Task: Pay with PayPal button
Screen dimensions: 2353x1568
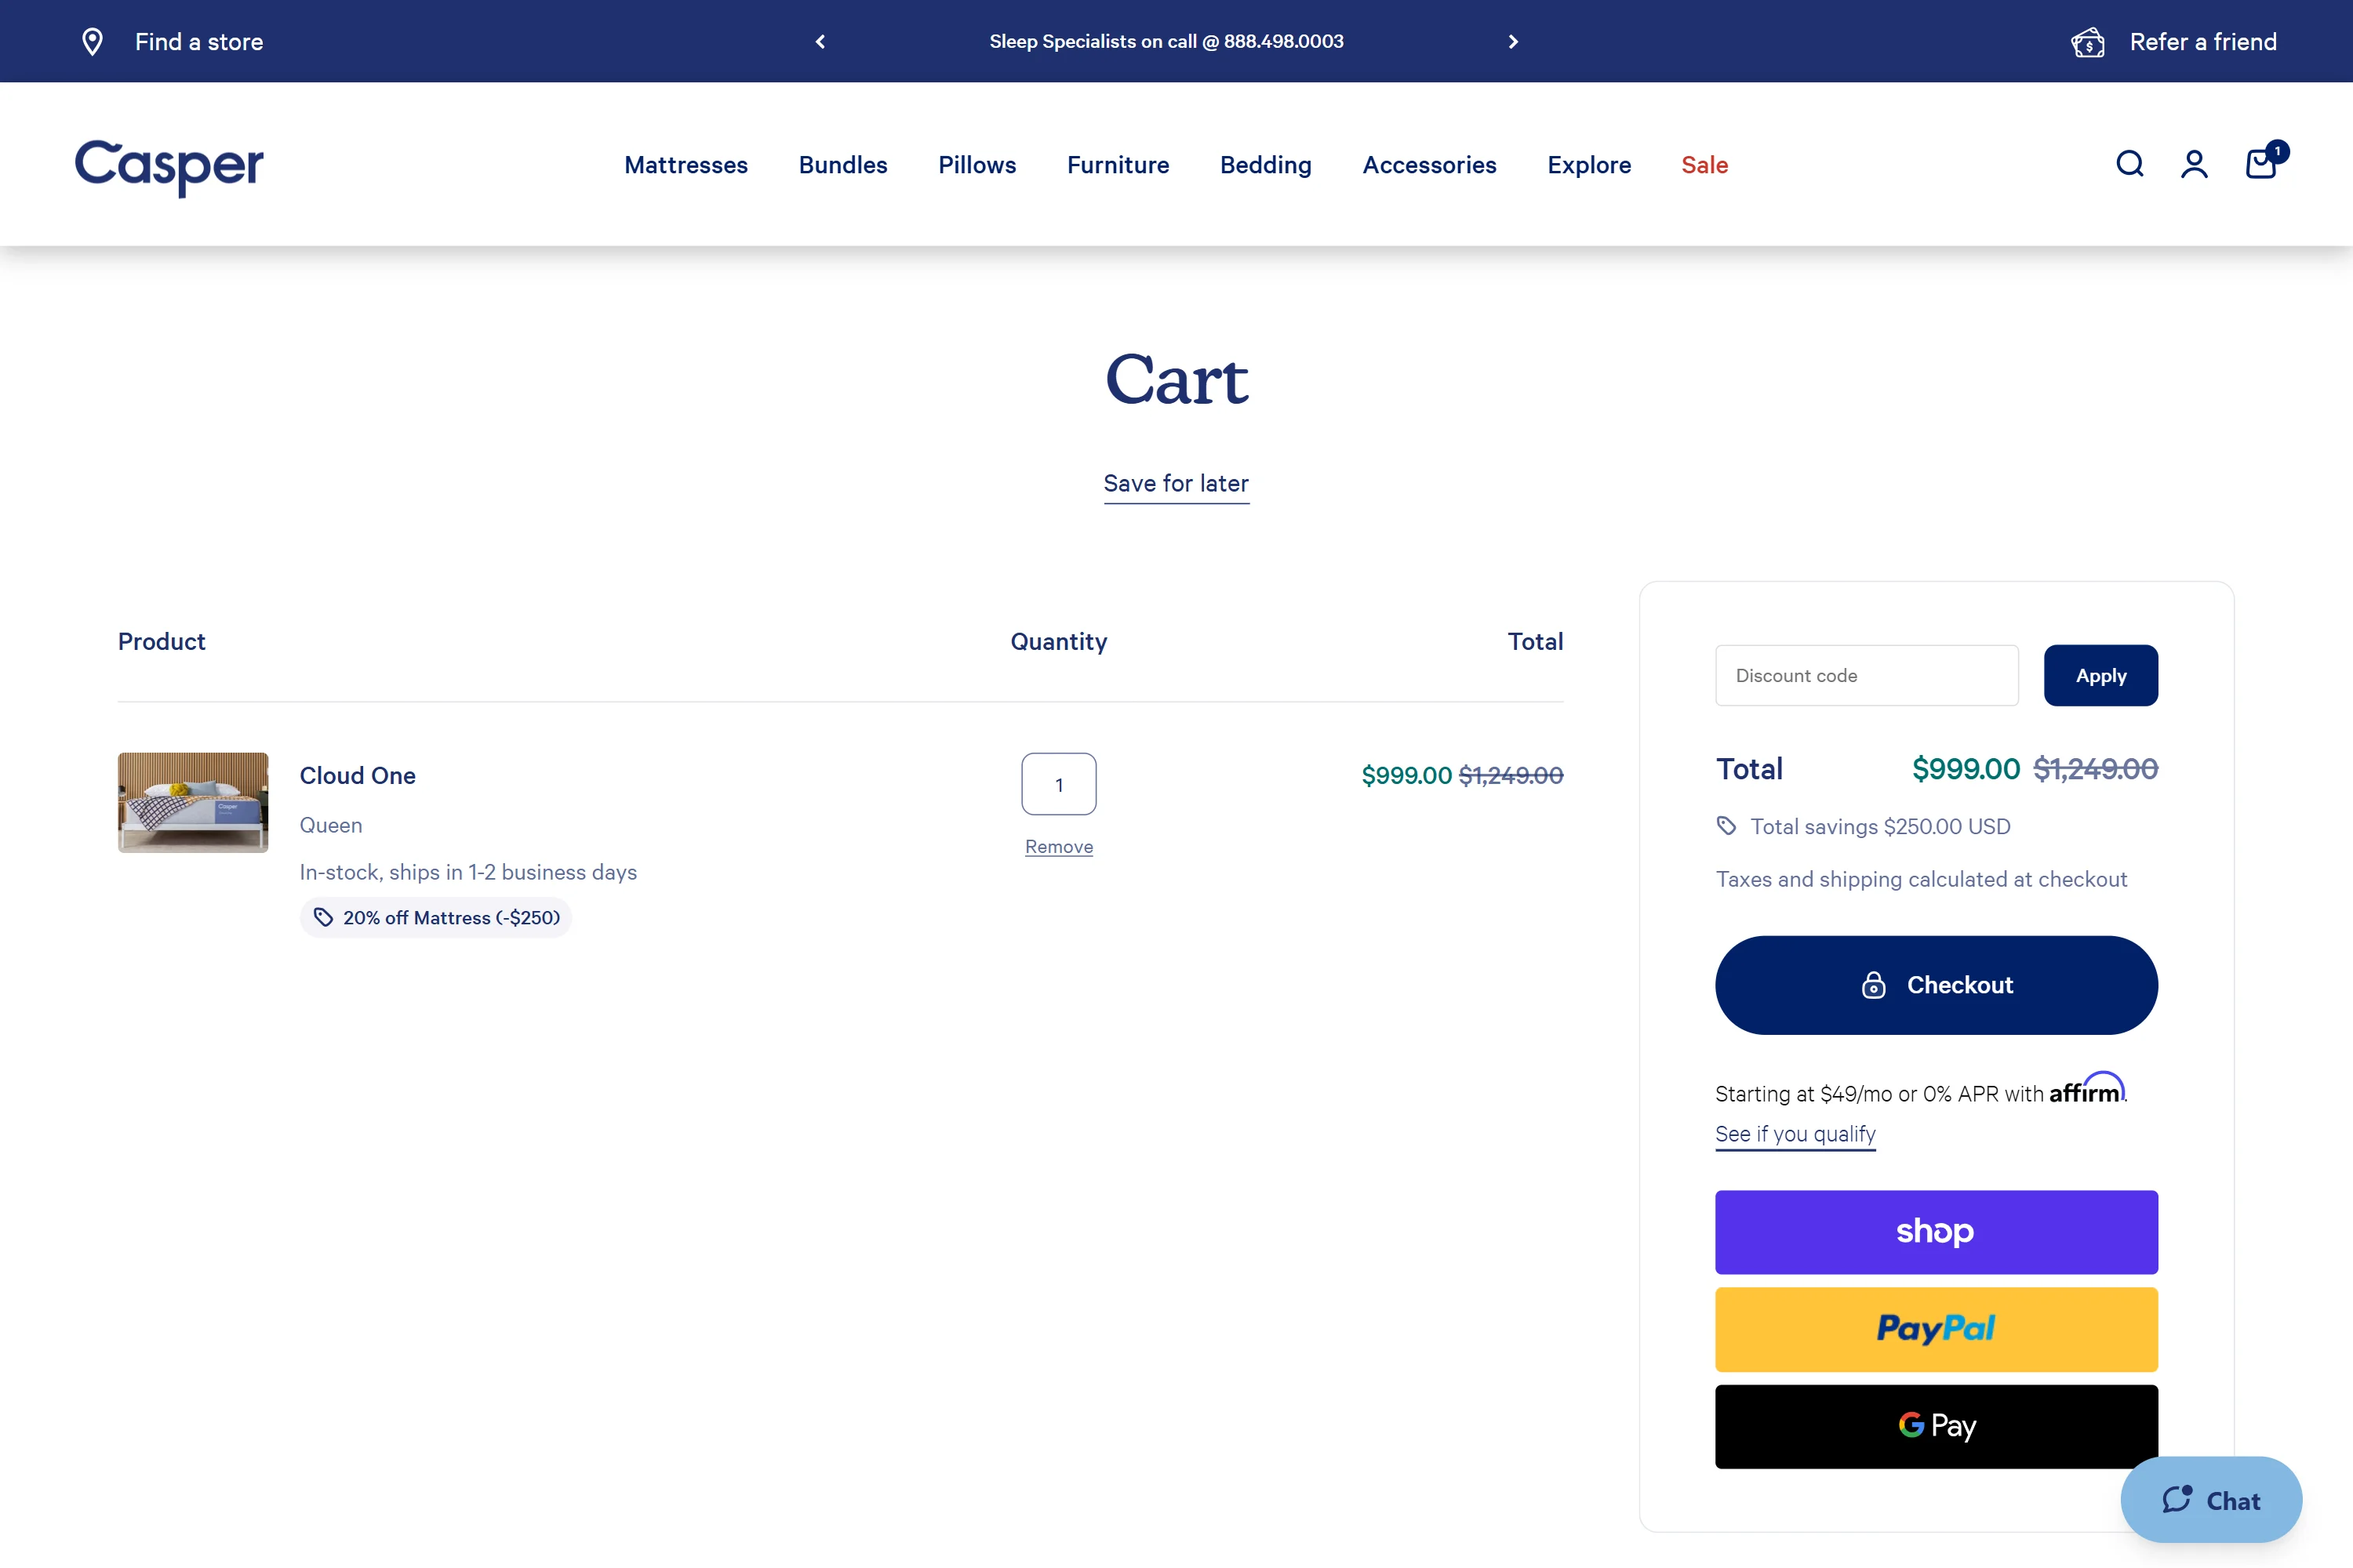Action: click(x=1936, y=1329)
